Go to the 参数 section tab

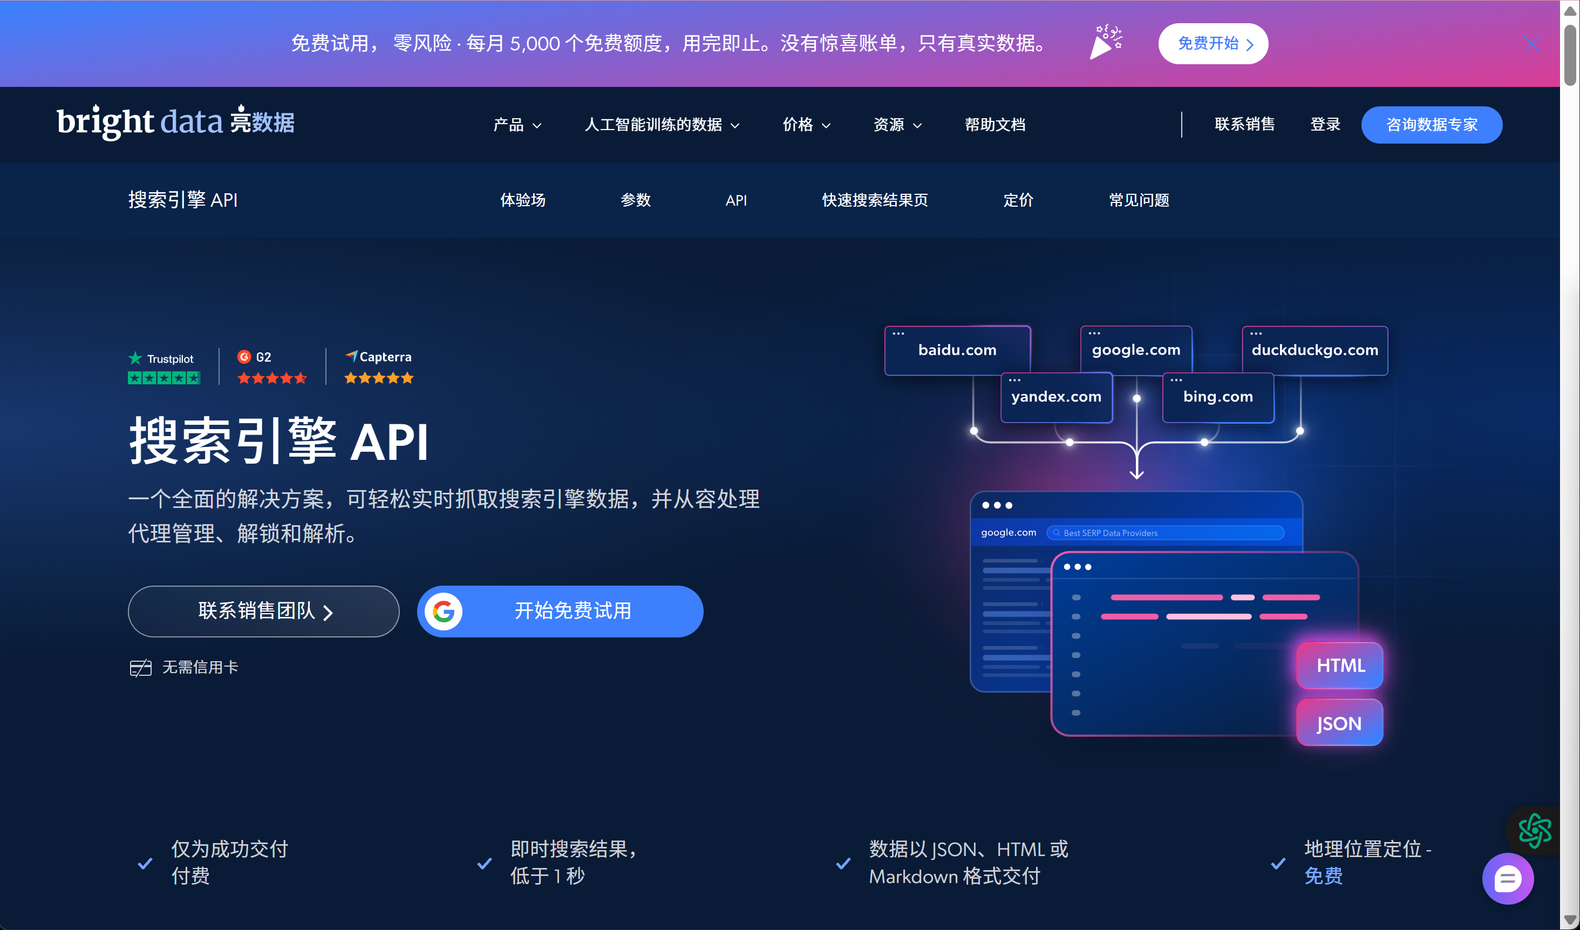[x=635, y=200]
